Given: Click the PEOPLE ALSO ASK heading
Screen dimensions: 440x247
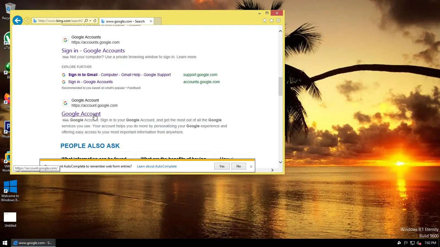Looking at the screenshot, I should click(90, 146).
